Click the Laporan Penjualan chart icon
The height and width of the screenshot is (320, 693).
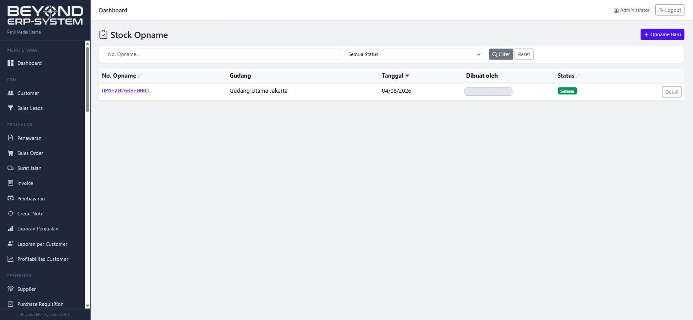tap(11, 229)
